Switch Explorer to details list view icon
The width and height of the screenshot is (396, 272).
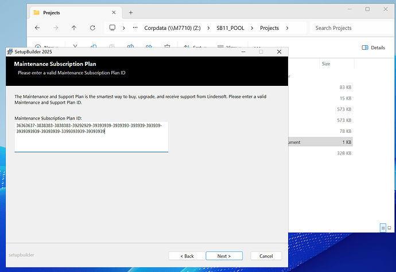pos(383,228)
